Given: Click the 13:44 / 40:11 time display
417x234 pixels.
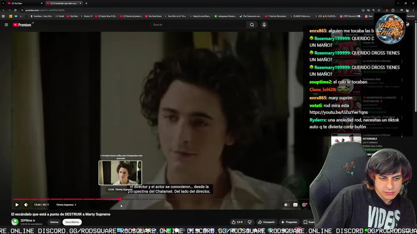Looking at the screenshot, I should point(41,205).
